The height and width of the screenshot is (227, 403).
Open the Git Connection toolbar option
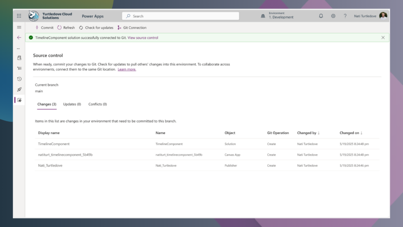132,28
